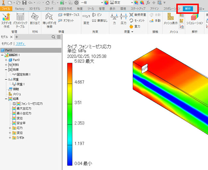Collapse the 荷重 tree node
Screen dimensions: 208x170
click(x=6, y=80)
